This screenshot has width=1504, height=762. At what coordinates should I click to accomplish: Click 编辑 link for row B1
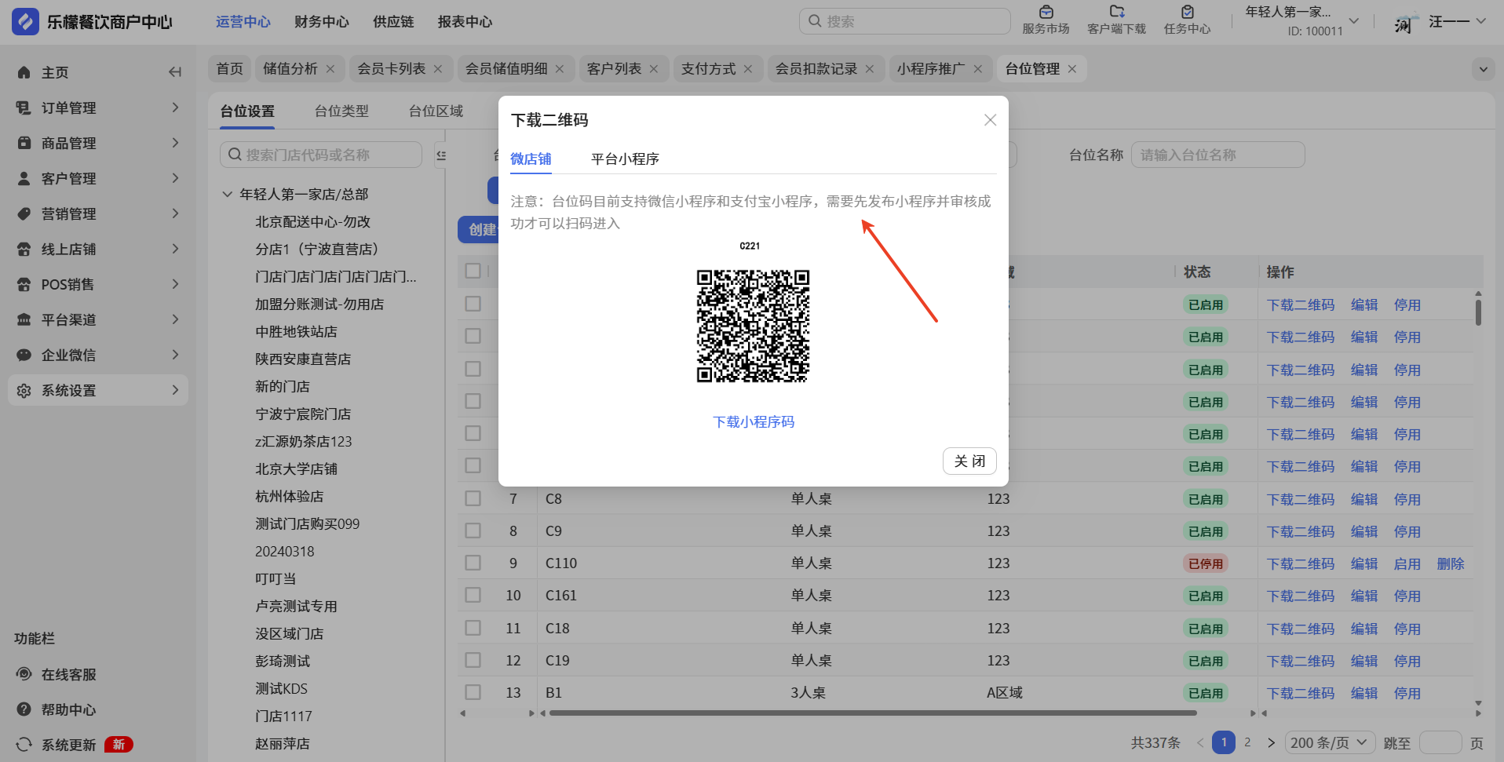pos(1364,693)
